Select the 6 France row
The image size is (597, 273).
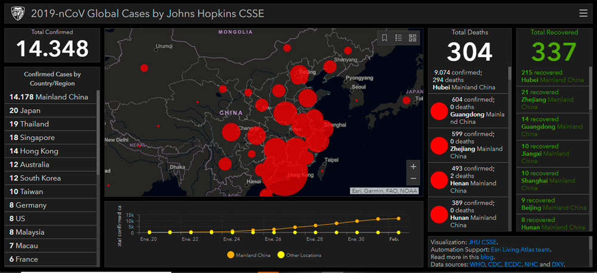pos(50,259)
